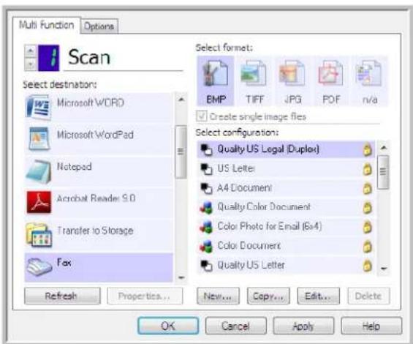Toggle Create single image files checkbox
This screenshot has width=413, height=344.
tap(202, 116)
